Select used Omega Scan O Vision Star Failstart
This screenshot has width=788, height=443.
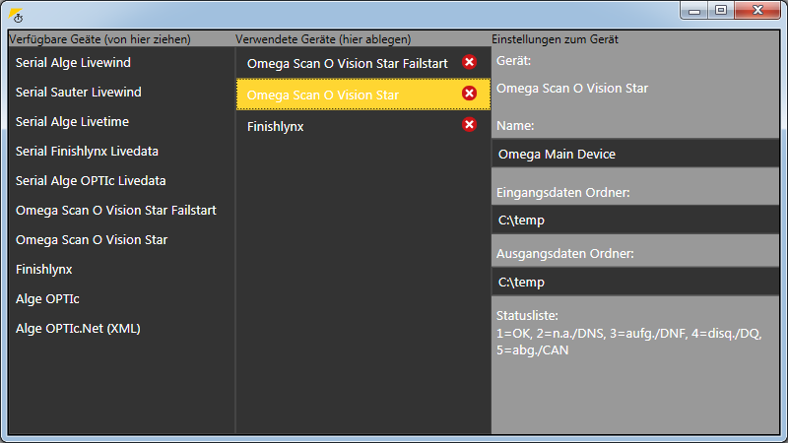tap(363, 63)
